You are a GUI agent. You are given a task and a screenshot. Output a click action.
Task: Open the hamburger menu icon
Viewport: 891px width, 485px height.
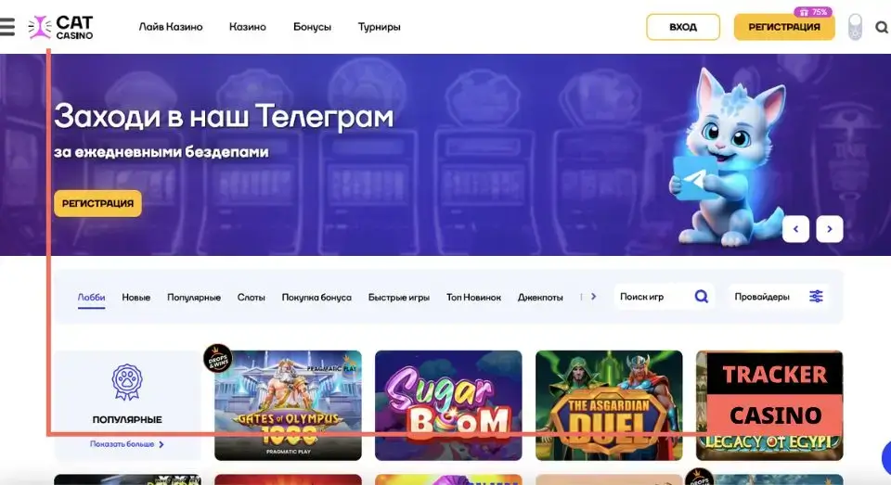(x=7, y=27)
